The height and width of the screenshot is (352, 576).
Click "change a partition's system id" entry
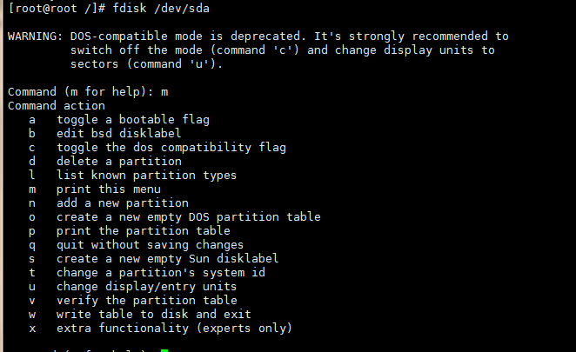(x=147, y=273)
